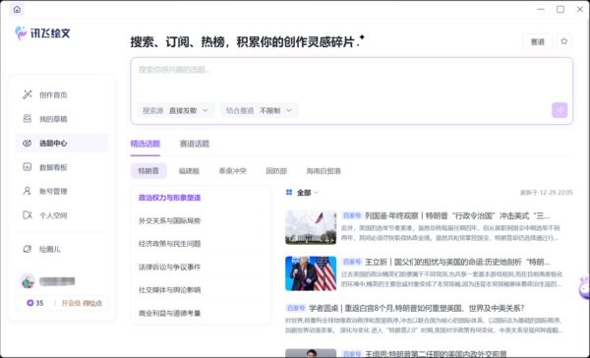Select the 社交媒体与舆论影响 subtopic
The width and height of the screenshot is (590, 358).
(x=169, y=290)
